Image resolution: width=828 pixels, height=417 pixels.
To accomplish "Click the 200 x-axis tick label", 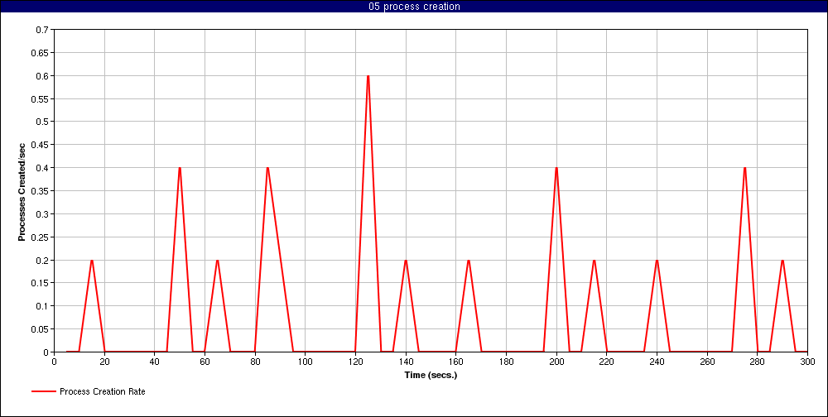I will 556,362.
